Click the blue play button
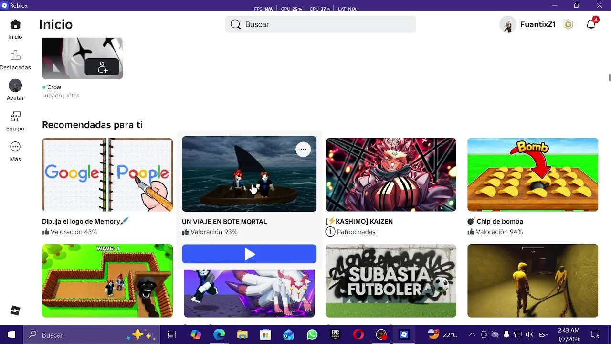Screen dimensions: 611x344 (x=249, y=254)
